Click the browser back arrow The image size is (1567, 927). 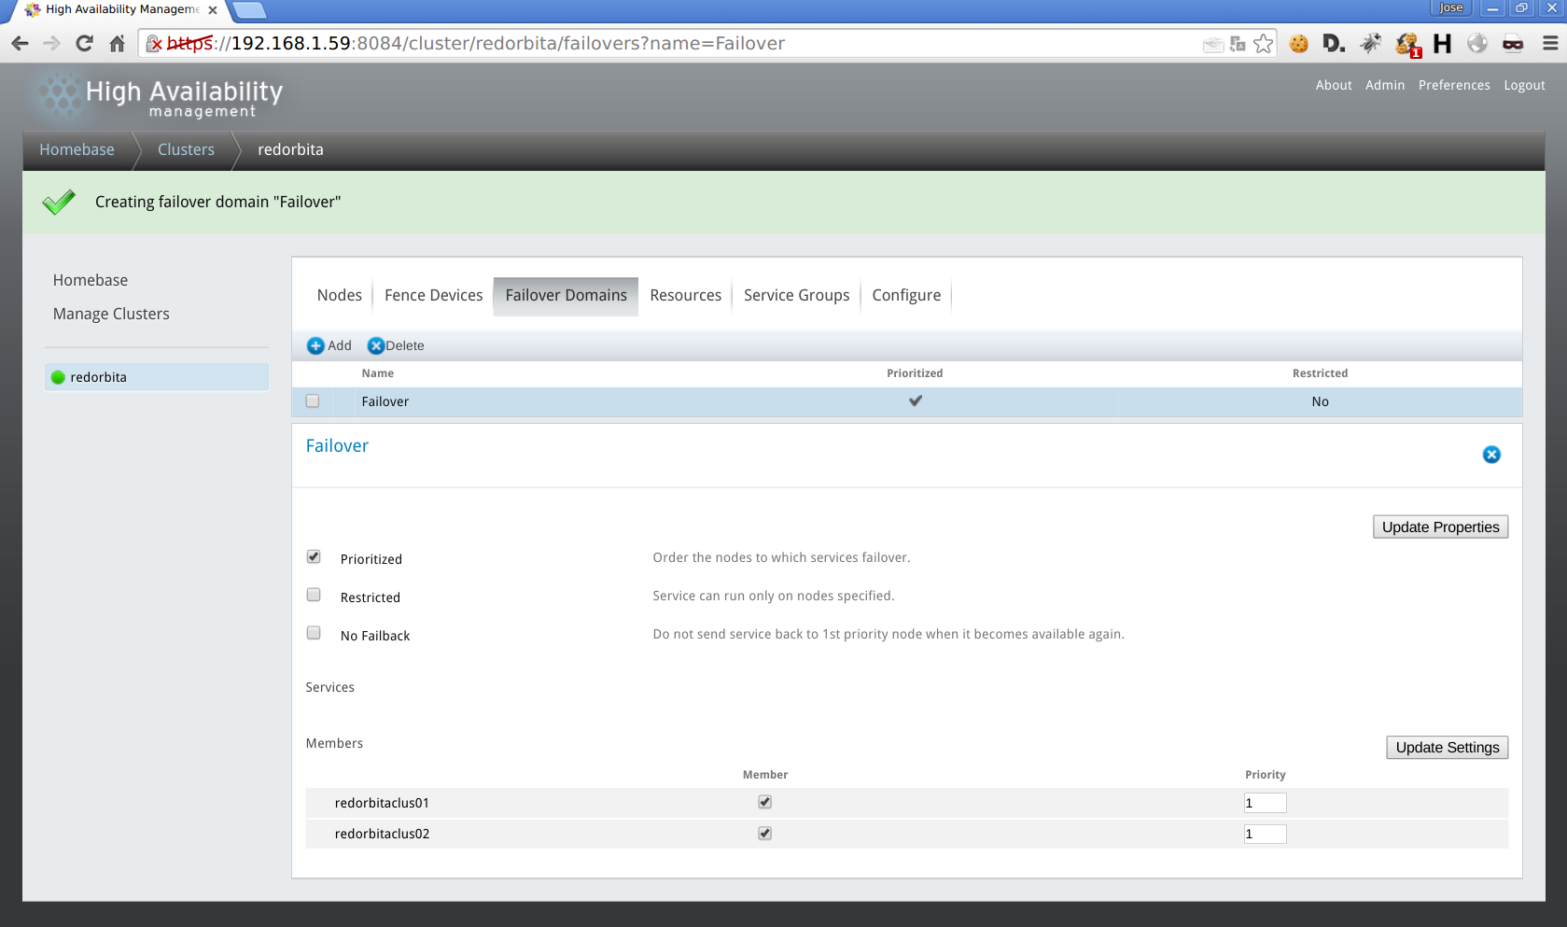point(20,44)
